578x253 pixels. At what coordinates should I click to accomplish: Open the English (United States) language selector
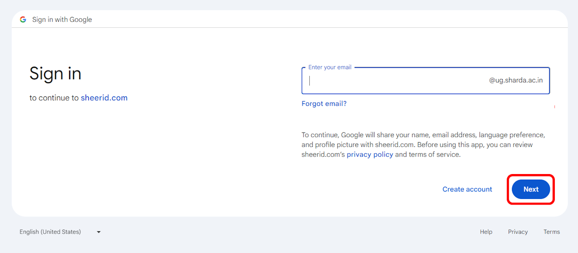pyautogui.click(x=50, y=232)
